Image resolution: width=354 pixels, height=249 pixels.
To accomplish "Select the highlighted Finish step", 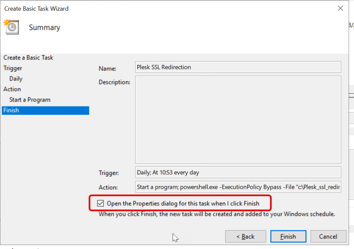I will (45, 110).
